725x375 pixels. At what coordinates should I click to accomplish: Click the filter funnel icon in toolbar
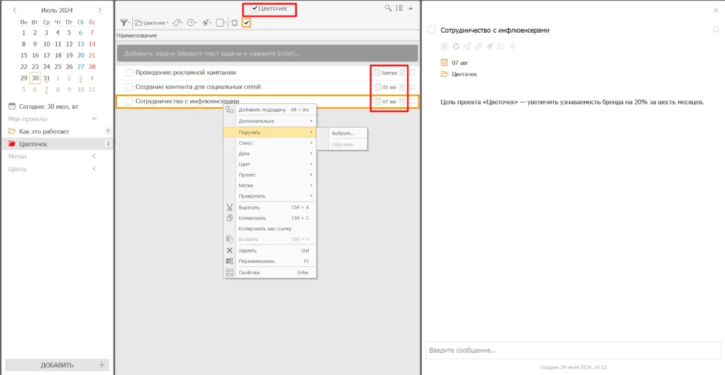coord(124,23)
